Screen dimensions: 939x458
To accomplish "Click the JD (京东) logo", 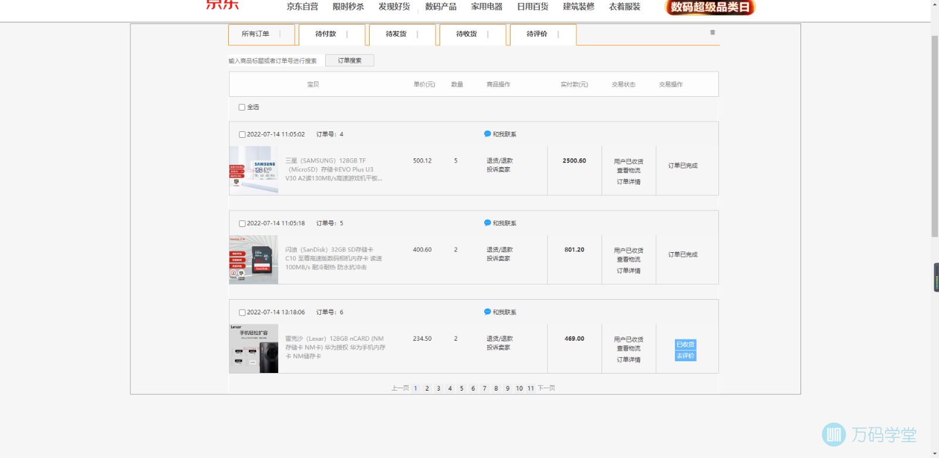I will click(x=222, y=5).
